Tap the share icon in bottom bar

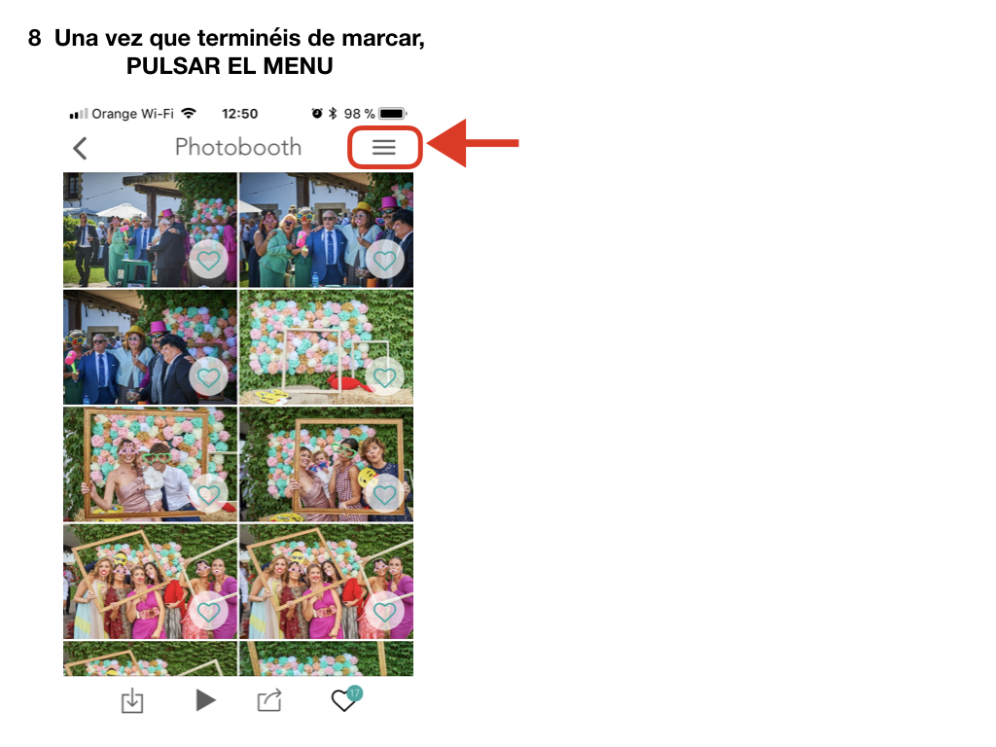269,700
